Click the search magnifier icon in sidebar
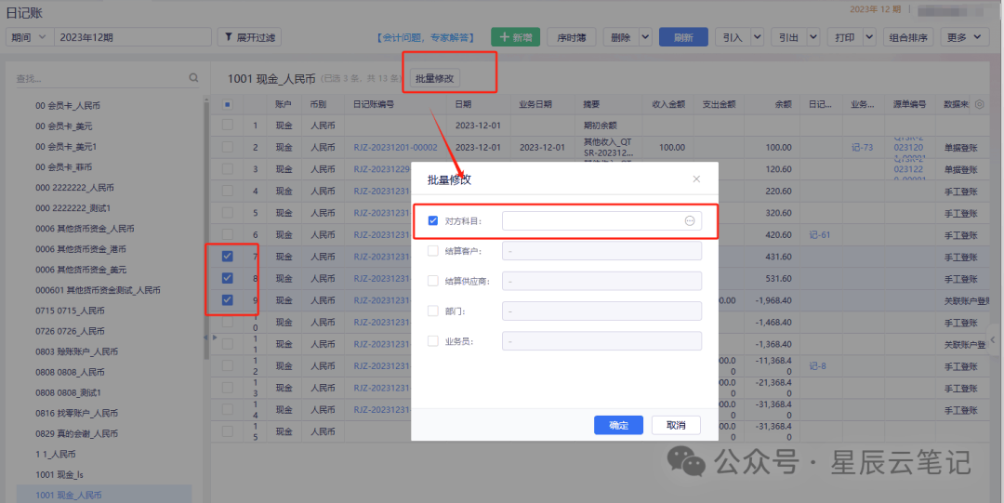 click(193, 79)
